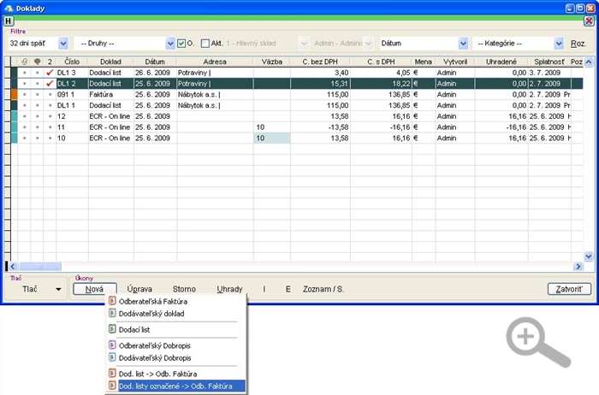Click icon of Dod. listy označené entry
The image size is (599, 395).
click(111, 386)
